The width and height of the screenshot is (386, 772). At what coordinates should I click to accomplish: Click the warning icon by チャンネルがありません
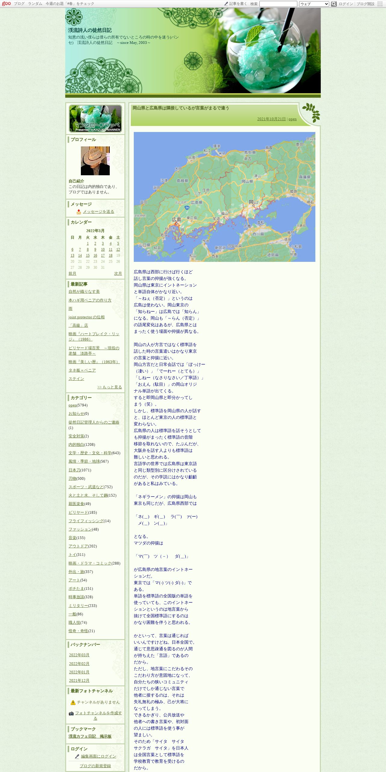[x=73, y=702]
